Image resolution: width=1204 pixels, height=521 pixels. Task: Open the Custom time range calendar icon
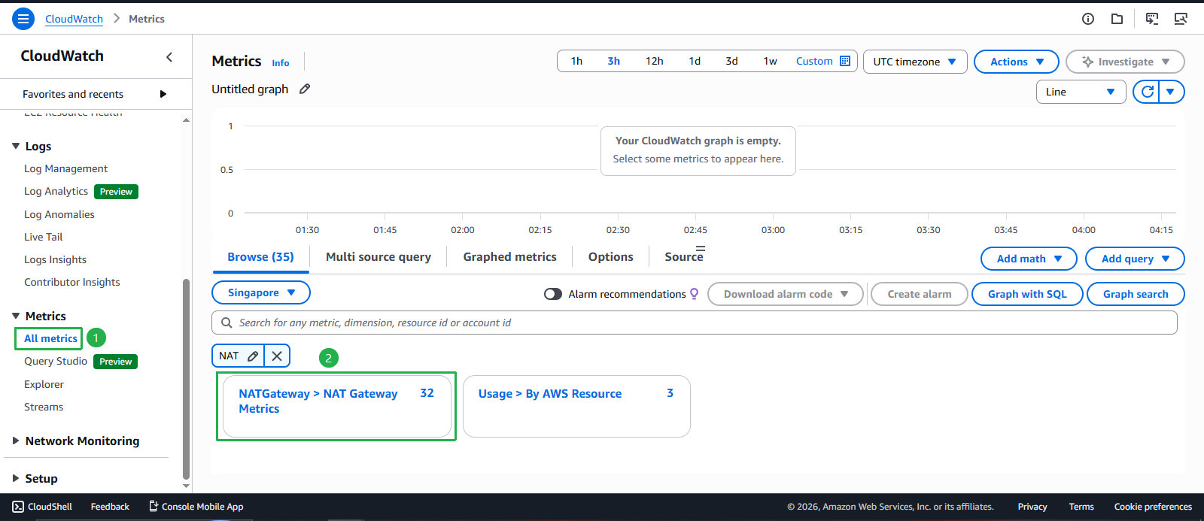coord(845,61)
